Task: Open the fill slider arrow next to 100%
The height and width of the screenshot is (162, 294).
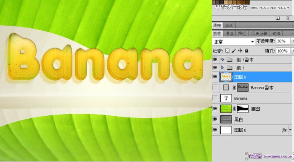Action: (292, 51)
